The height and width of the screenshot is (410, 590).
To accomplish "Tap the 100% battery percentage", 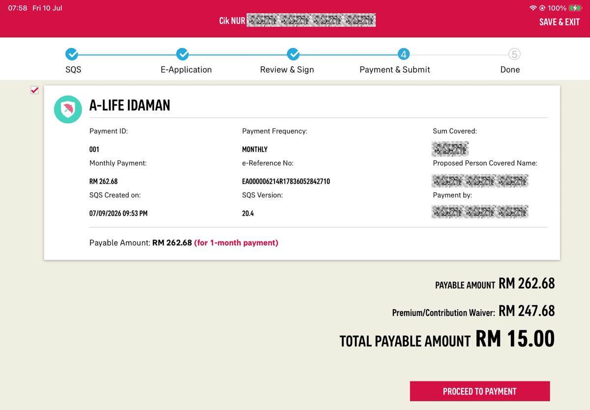I will (557, 8).
